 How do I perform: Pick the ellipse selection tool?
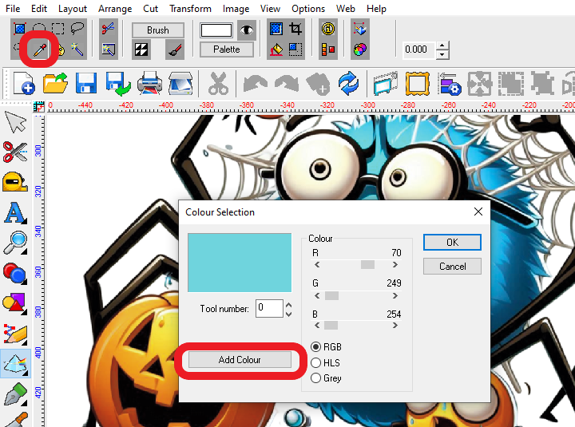39,29
